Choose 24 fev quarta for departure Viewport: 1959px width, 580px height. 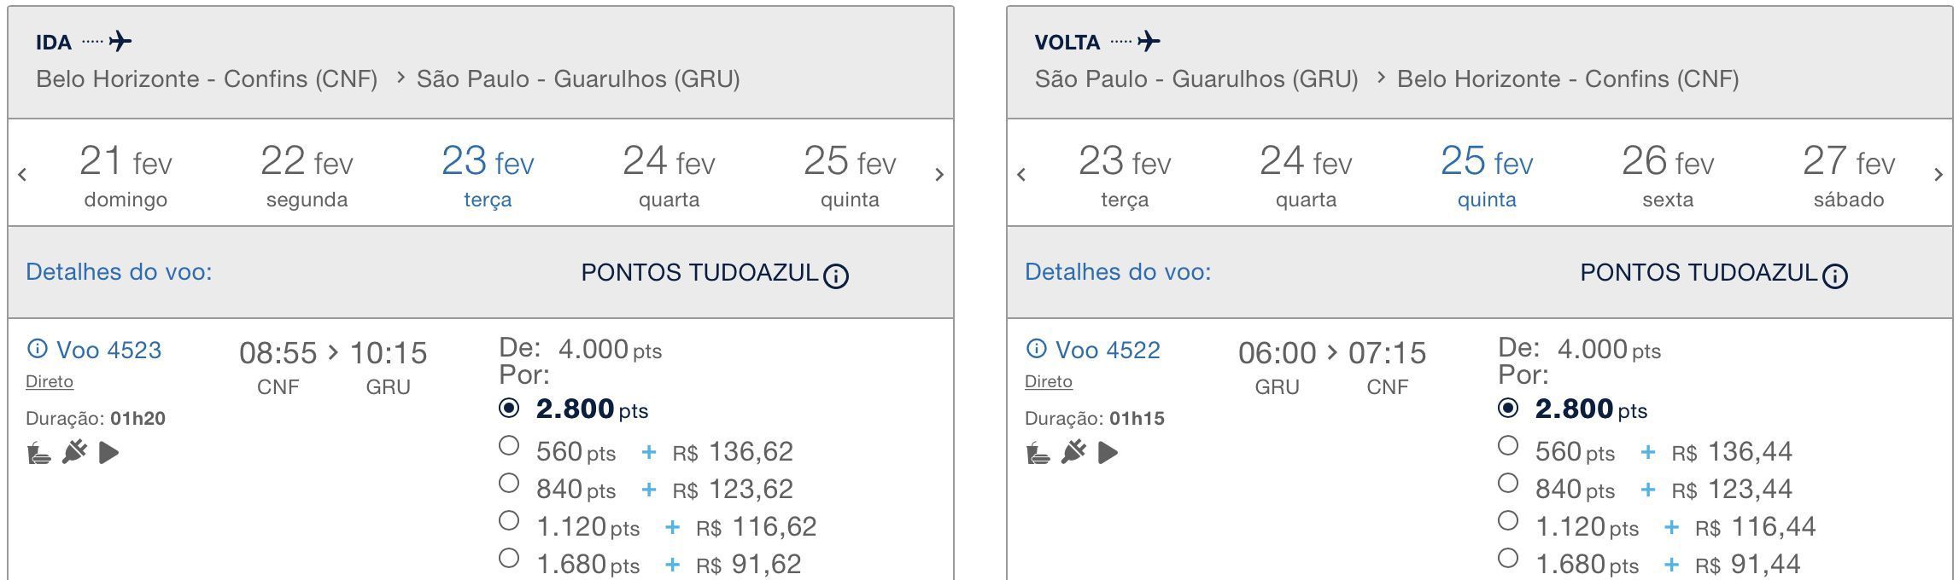point(669,175)
